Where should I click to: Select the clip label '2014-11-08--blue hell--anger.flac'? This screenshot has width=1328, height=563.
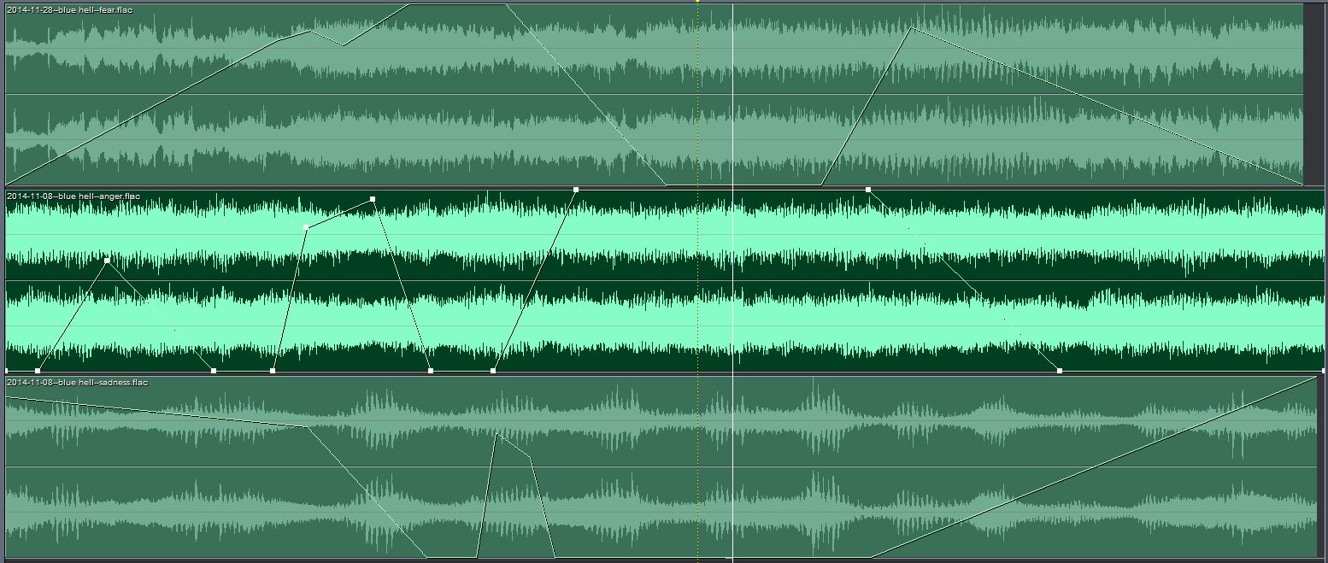pos(73,196)
